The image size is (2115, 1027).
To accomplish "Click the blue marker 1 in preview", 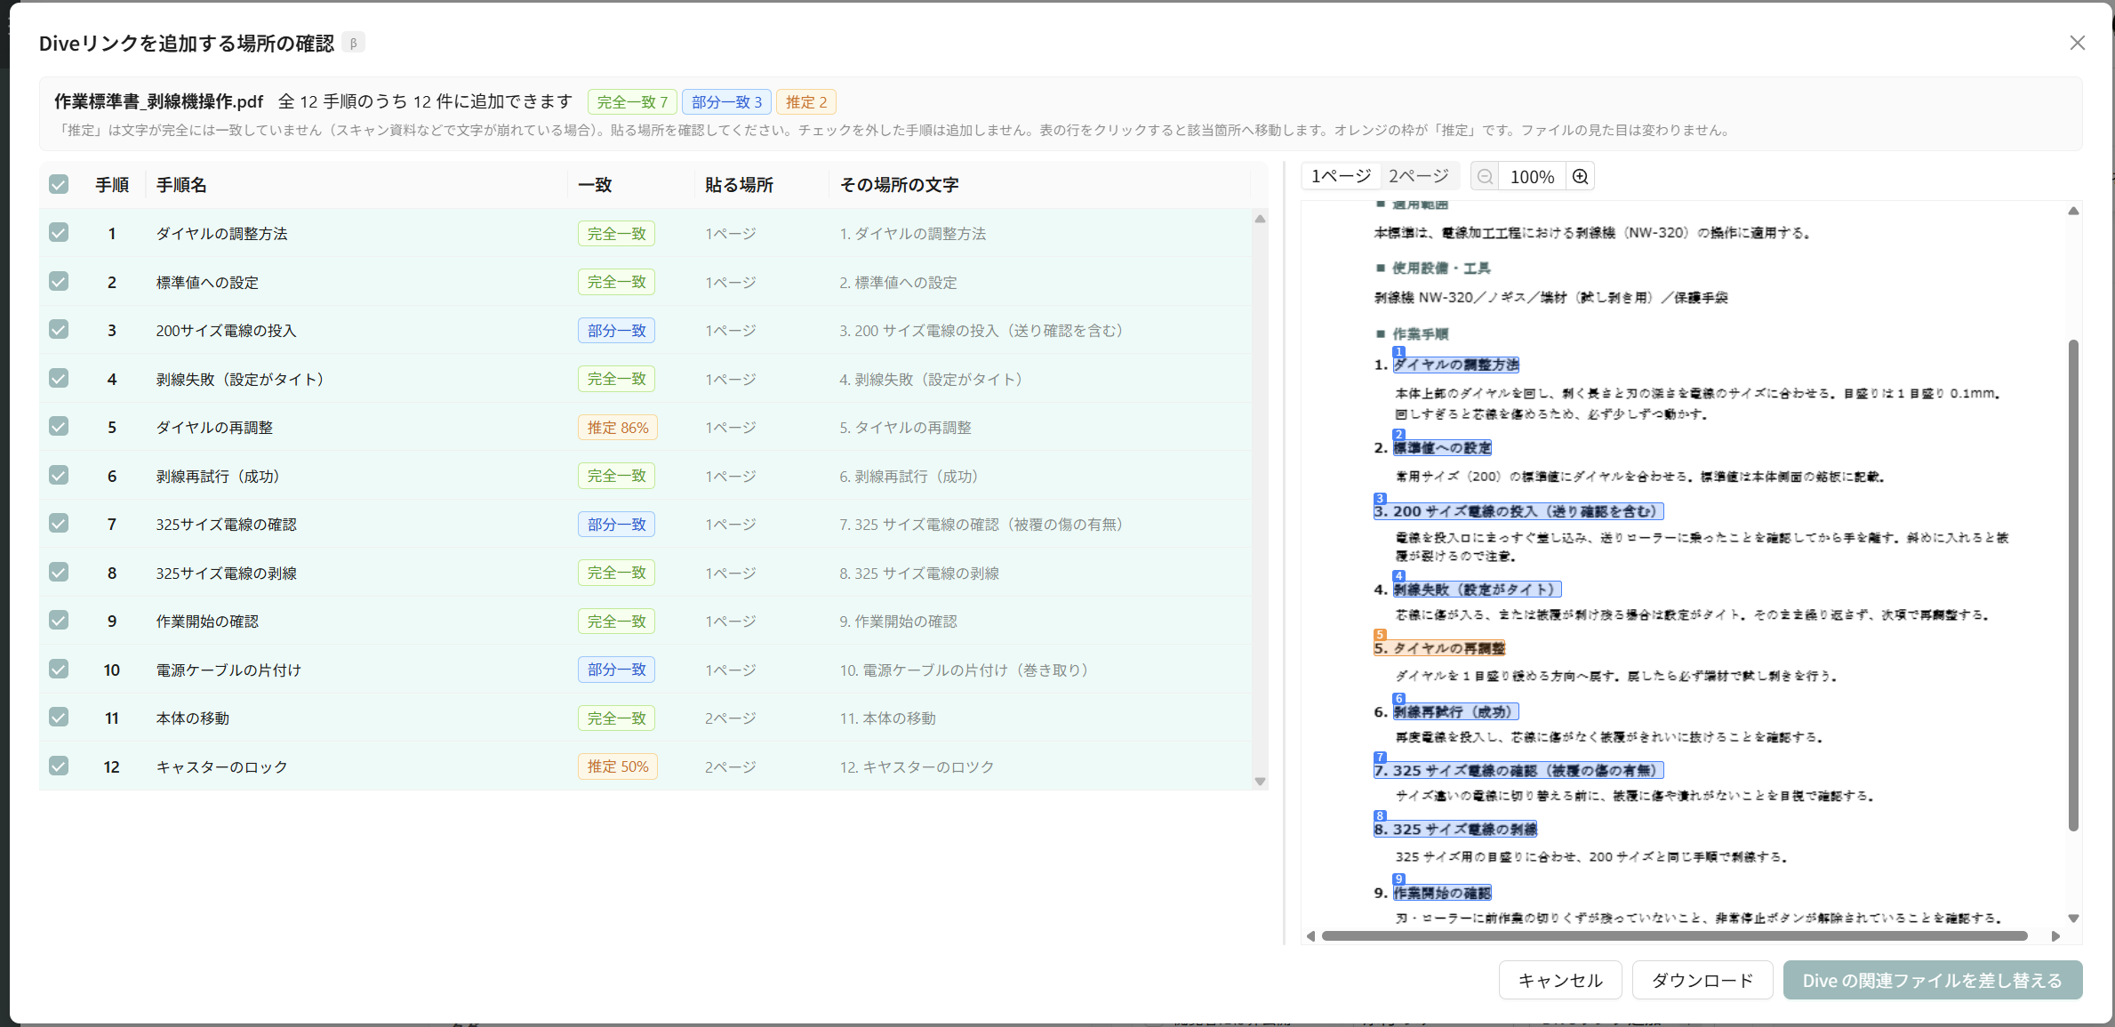I will [1398, 352].
